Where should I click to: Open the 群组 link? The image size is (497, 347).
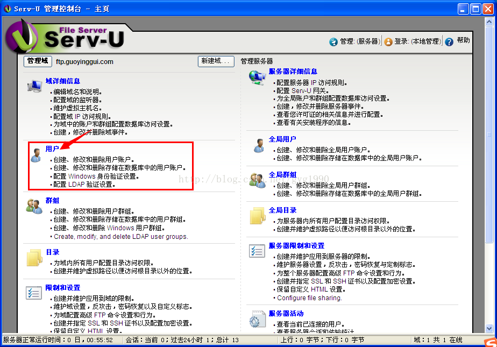coord(52,201)
